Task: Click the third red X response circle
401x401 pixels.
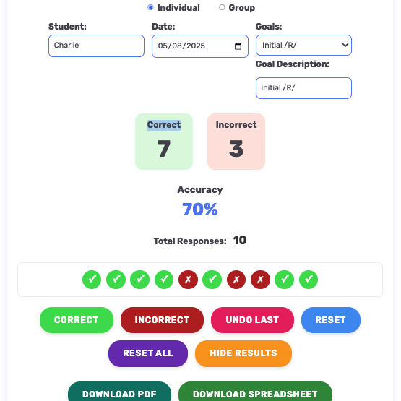Action: tap(260, 280)
